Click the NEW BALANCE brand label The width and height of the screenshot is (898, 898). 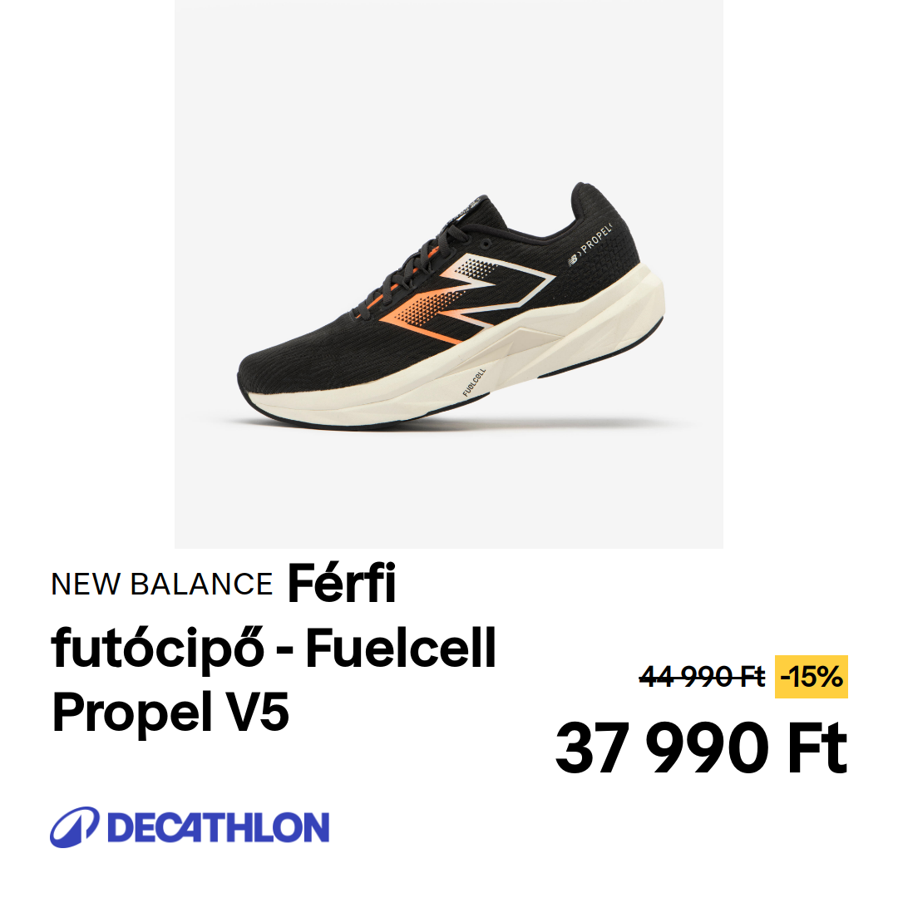point(161,585)
